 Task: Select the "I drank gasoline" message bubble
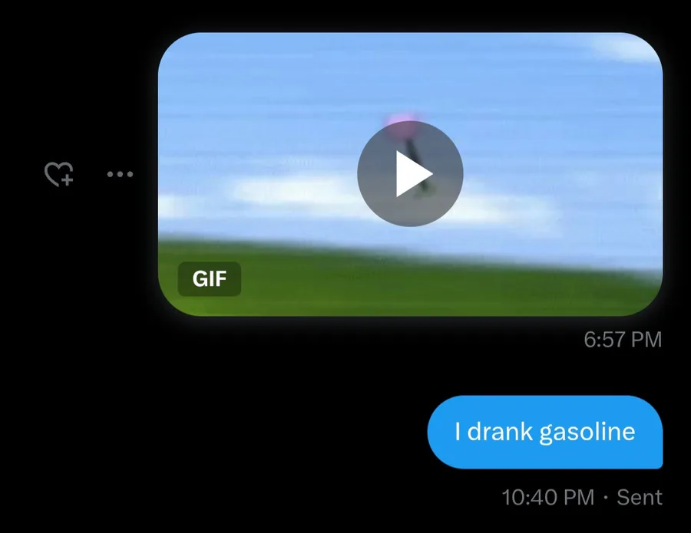tap(544, 432)
